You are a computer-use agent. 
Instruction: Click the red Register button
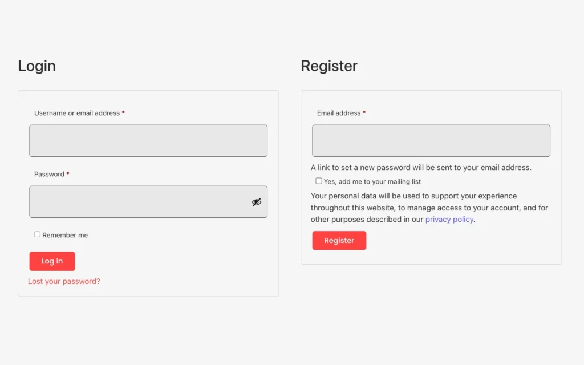tap(339, 240)
